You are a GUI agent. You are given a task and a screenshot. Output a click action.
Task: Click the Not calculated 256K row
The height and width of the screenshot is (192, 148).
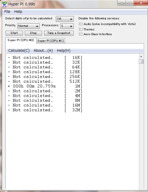(45, 77)
